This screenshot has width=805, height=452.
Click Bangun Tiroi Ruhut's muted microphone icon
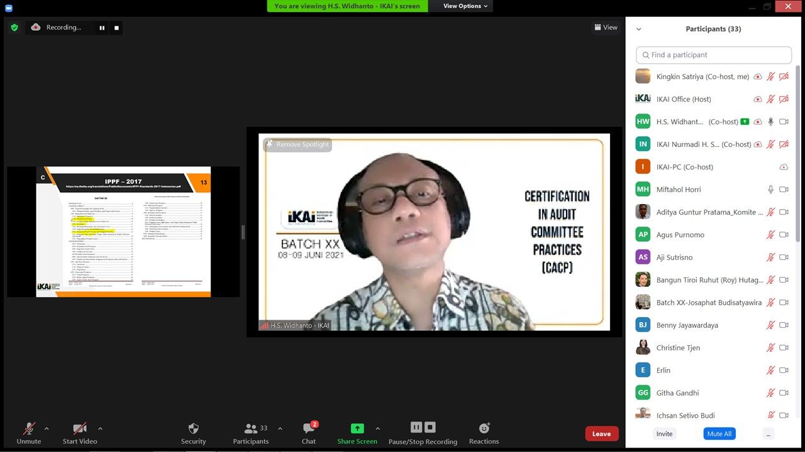pos(771,280)
